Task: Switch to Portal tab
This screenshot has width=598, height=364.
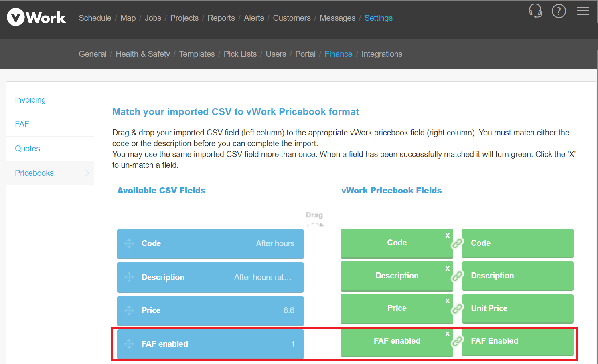Action: coord(305,54)
